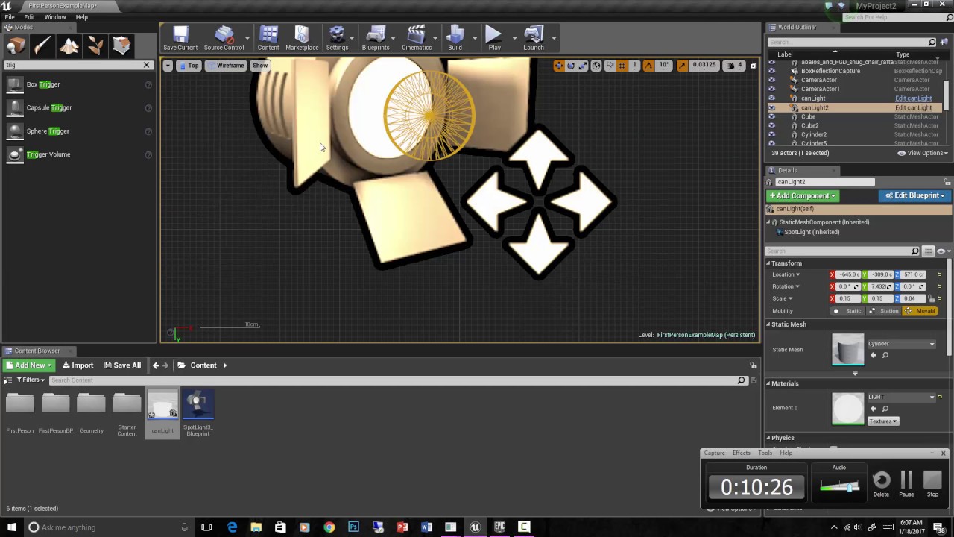The image size is (954, 537).
Task: Adjust the recorder audio level slider
Action: (839, 487)
